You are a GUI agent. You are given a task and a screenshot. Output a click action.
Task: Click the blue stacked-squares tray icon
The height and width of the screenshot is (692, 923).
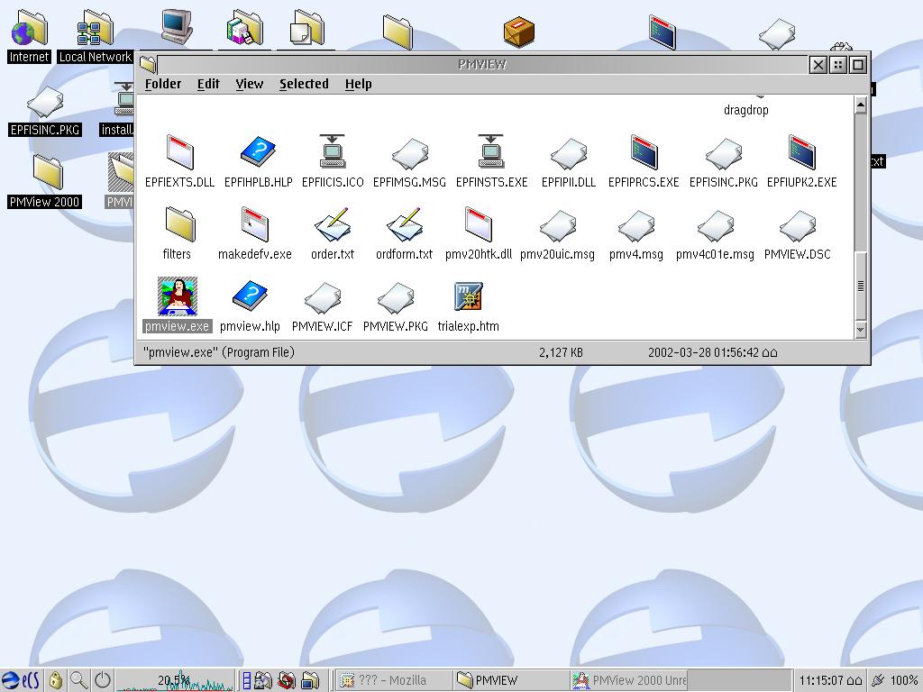(x=247, y=680)
